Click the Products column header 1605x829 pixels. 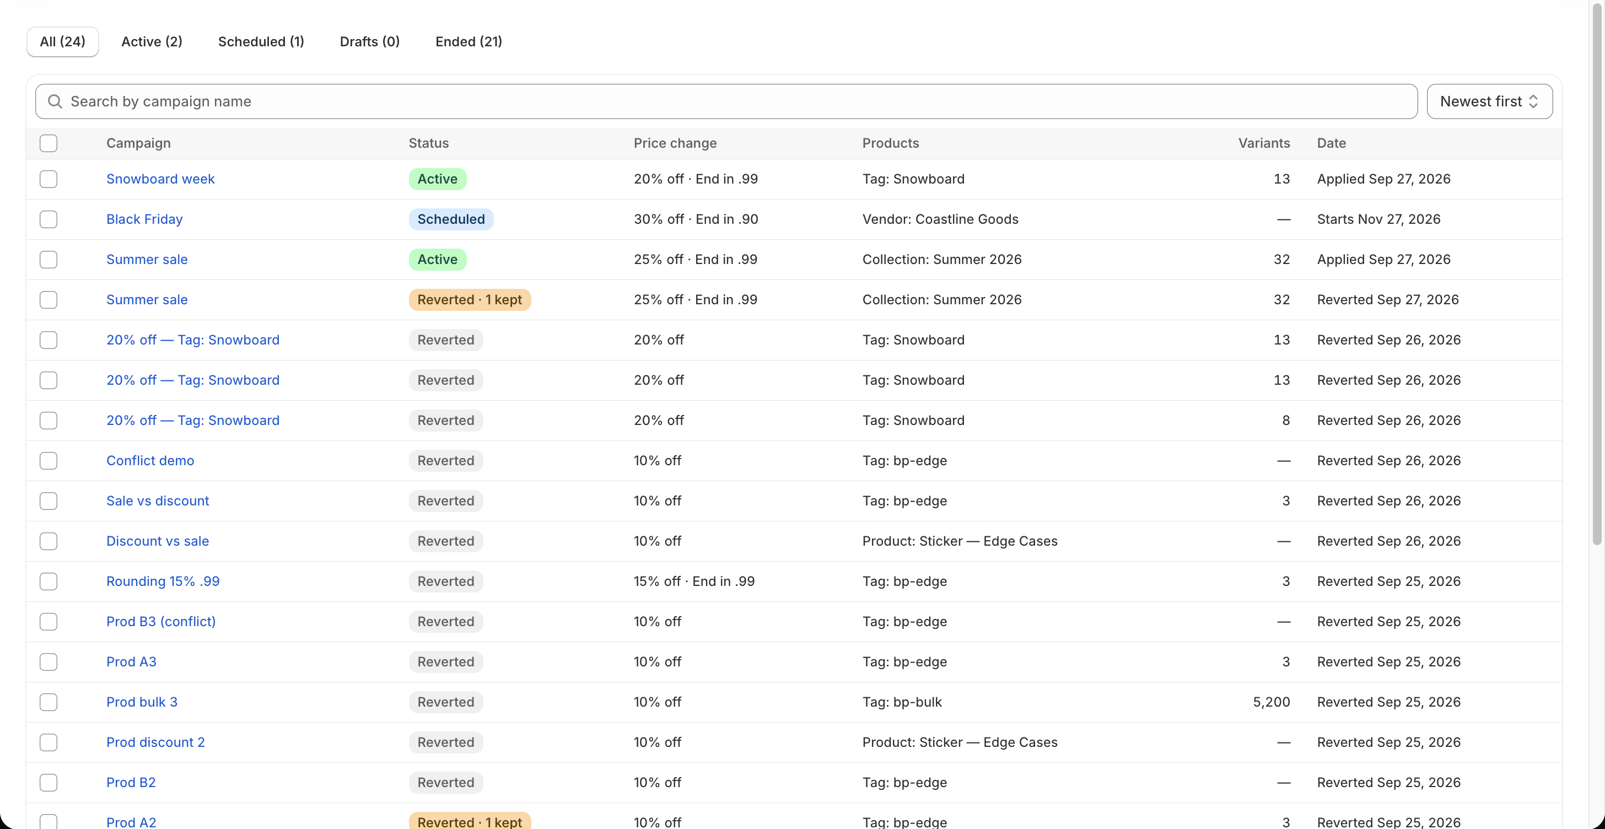point(890,143)
